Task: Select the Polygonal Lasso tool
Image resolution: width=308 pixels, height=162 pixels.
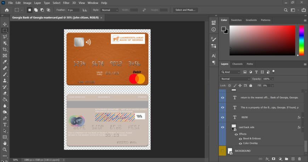Action: (5, 37)
